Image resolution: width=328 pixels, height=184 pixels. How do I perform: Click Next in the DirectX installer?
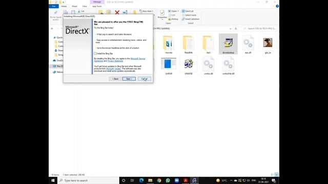point(129,79)
